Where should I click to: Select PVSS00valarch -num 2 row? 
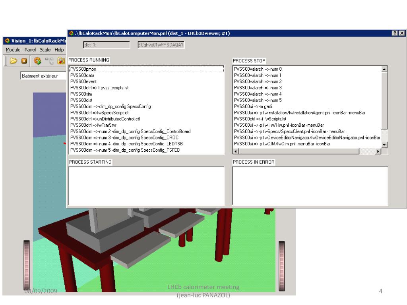(x=307, y=81)
